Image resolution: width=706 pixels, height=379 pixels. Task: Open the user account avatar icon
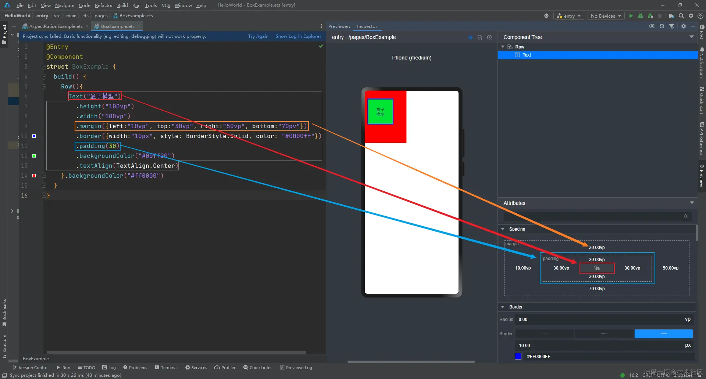700,16
